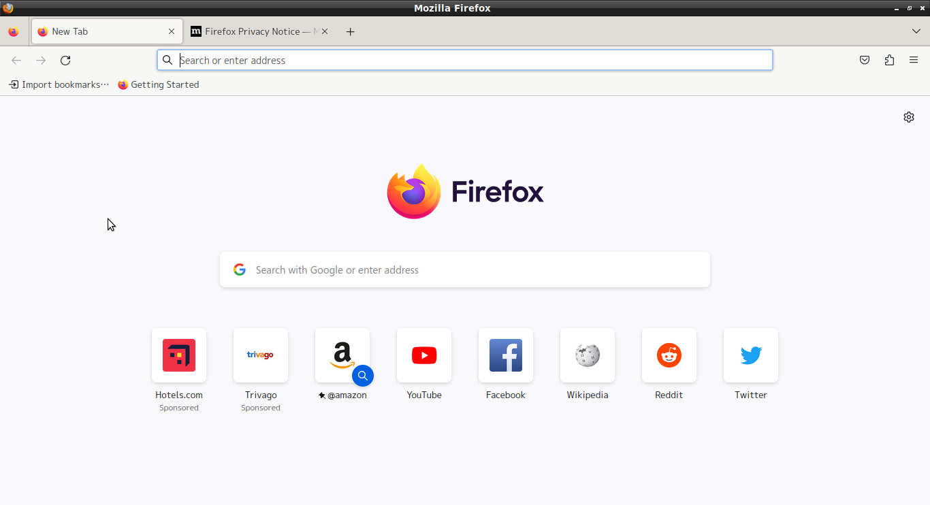Screen dimensions: 930x505
Task: Close the Firefox Privacy Notice tab
Action: pos(325,31)
